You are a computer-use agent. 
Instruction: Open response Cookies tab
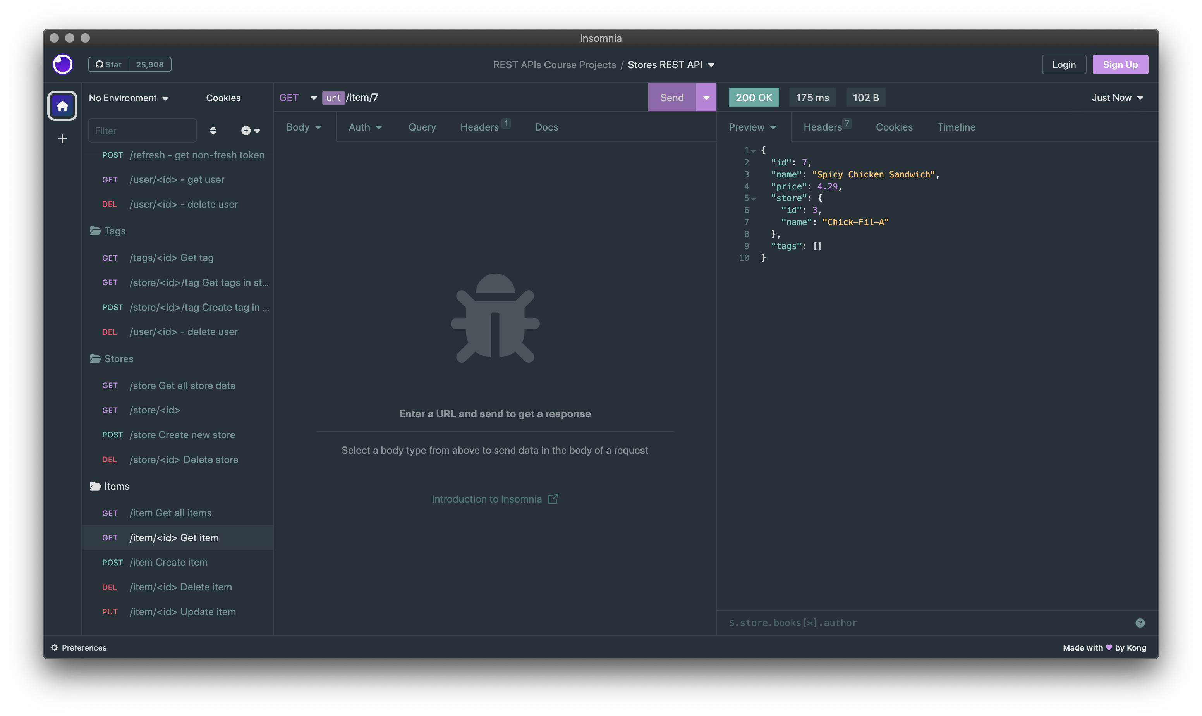point(894,127)
